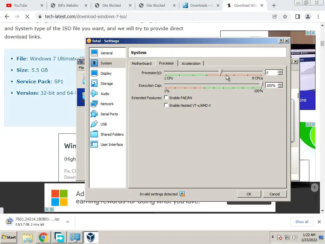This screenshot has height=244, width=325.
Task: Show hidden system tray icons
Action: click(x=273, y=237)
